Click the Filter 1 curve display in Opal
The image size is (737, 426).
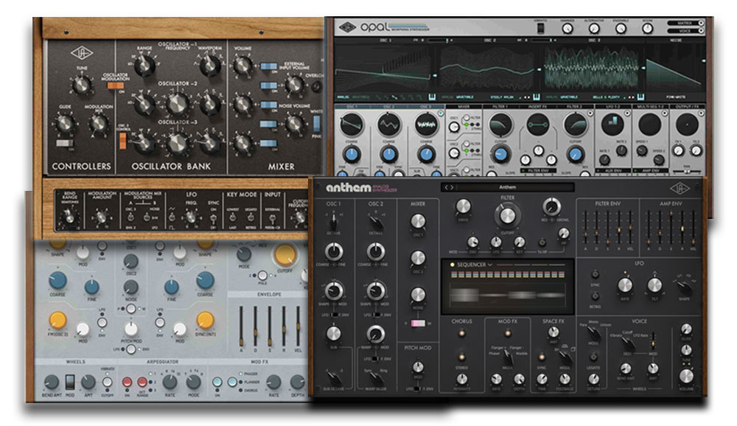tap(500, 125)
